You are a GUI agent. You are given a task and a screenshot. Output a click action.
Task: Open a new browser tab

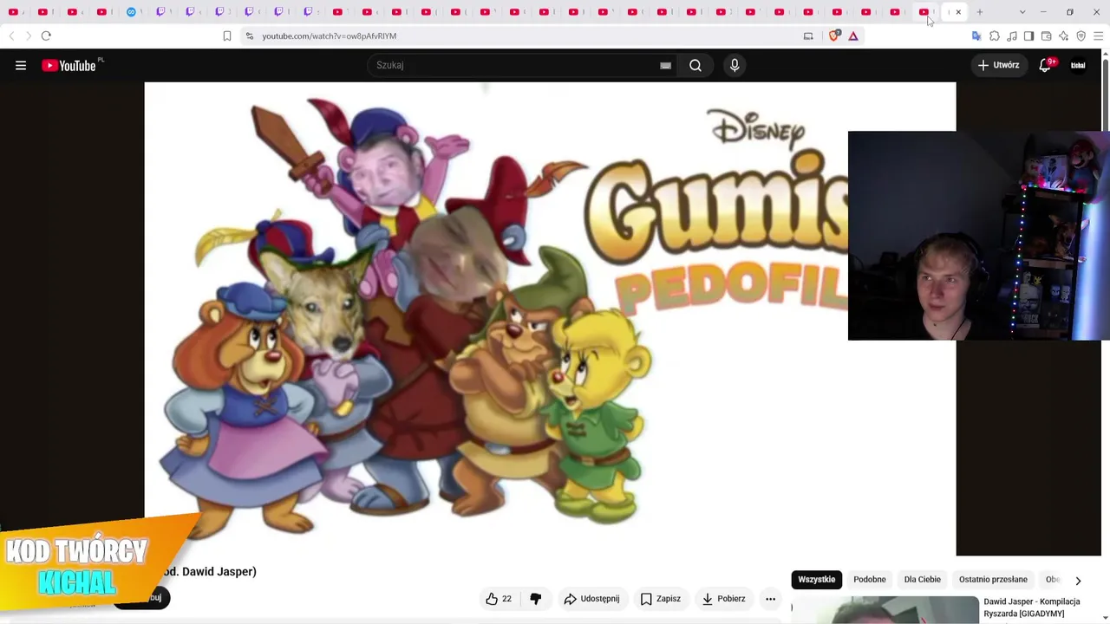[x=980, y=12]
